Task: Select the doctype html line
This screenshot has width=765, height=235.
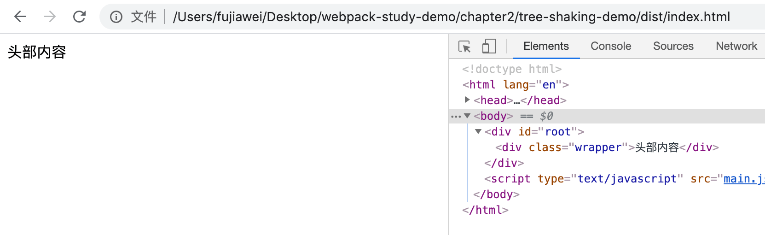Action: (x=512, y=69)
